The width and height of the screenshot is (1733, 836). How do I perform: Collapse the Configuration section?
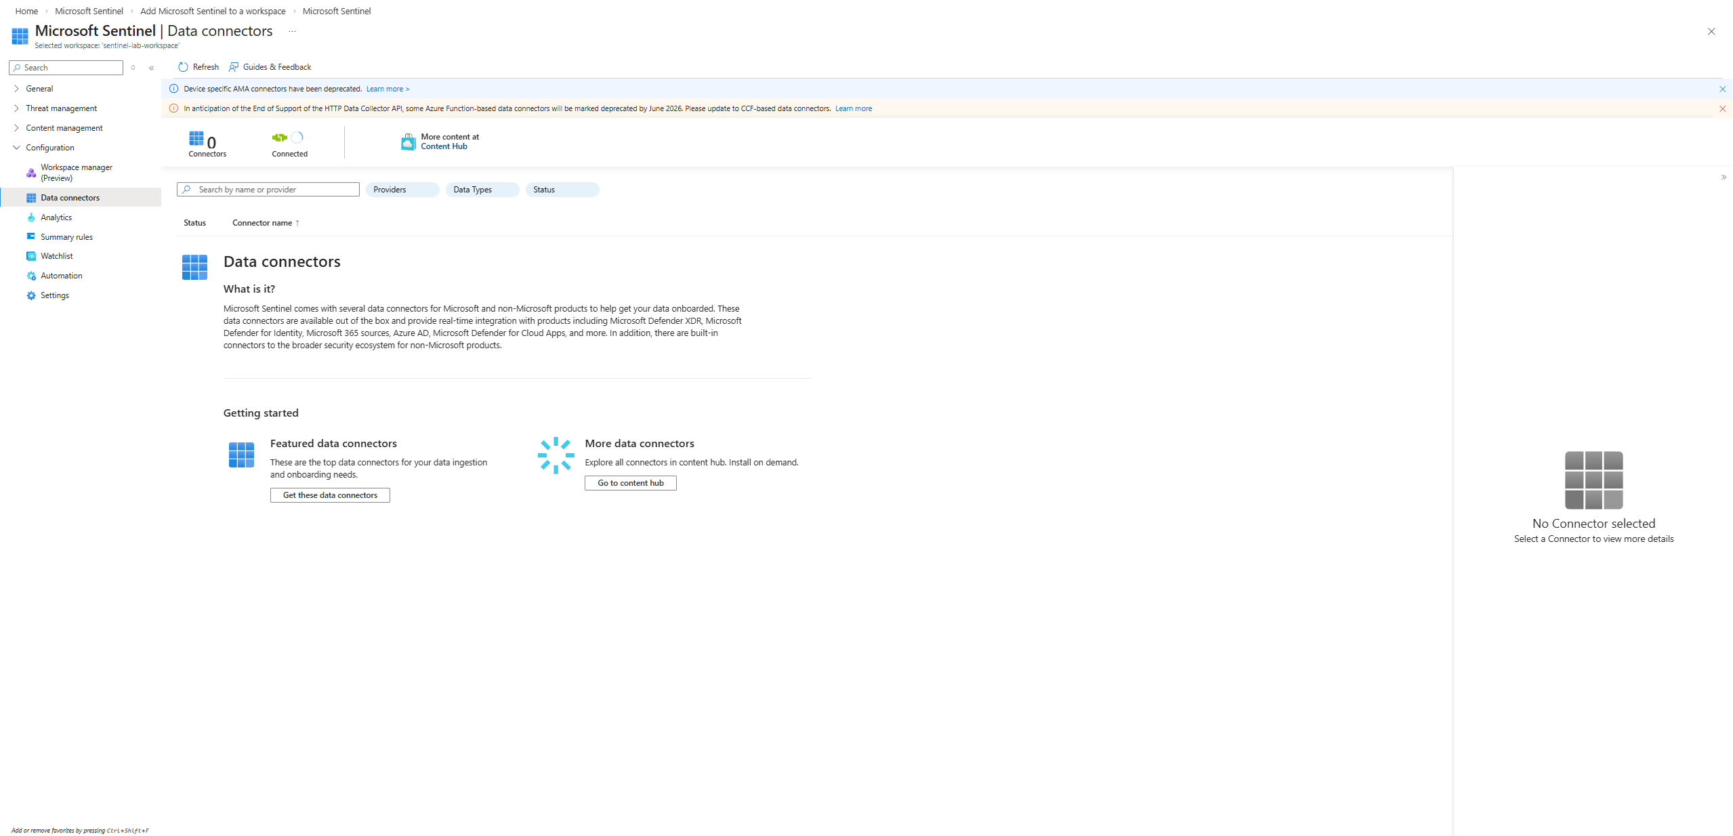point(49,148)
